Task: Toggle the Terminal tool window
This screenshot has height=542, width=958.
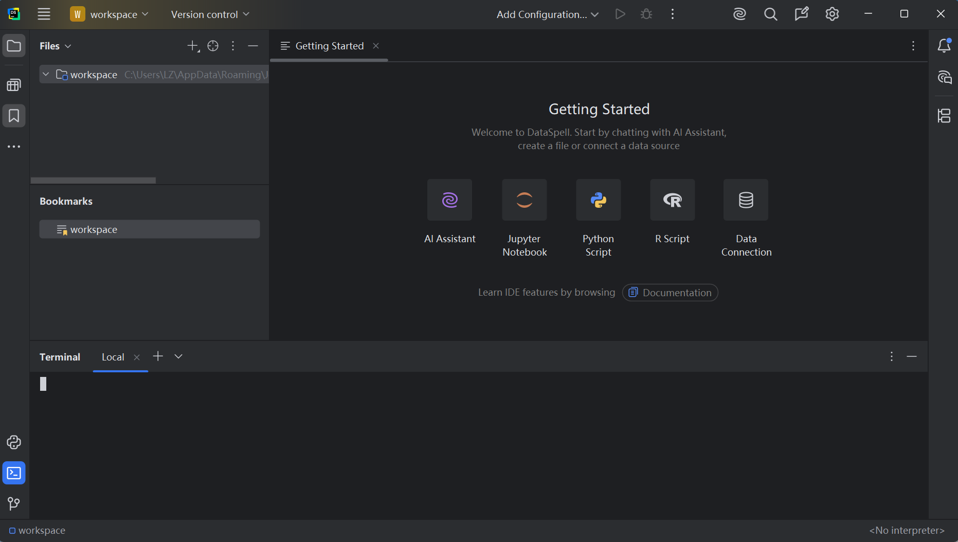Action: 14,473
